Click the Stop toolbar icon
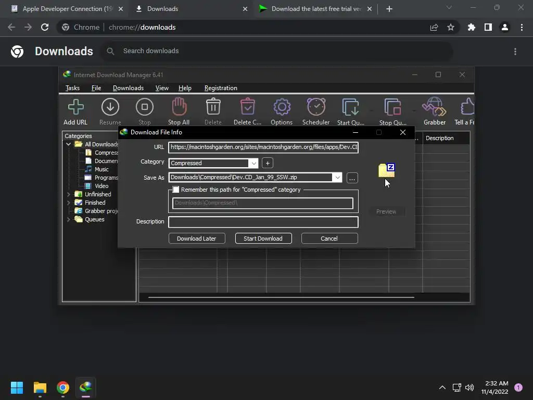The width and height of the screenshot is (533, 400). [x=145, y=107]
